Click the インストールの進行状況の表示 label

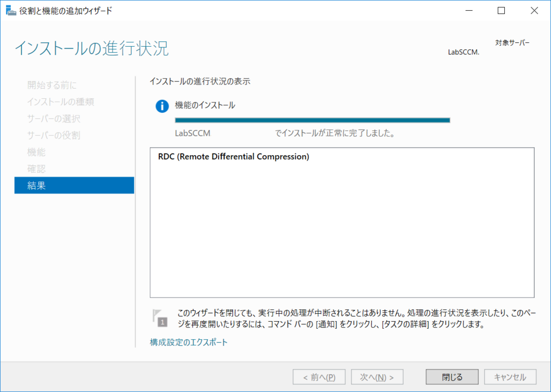(200, 81)
